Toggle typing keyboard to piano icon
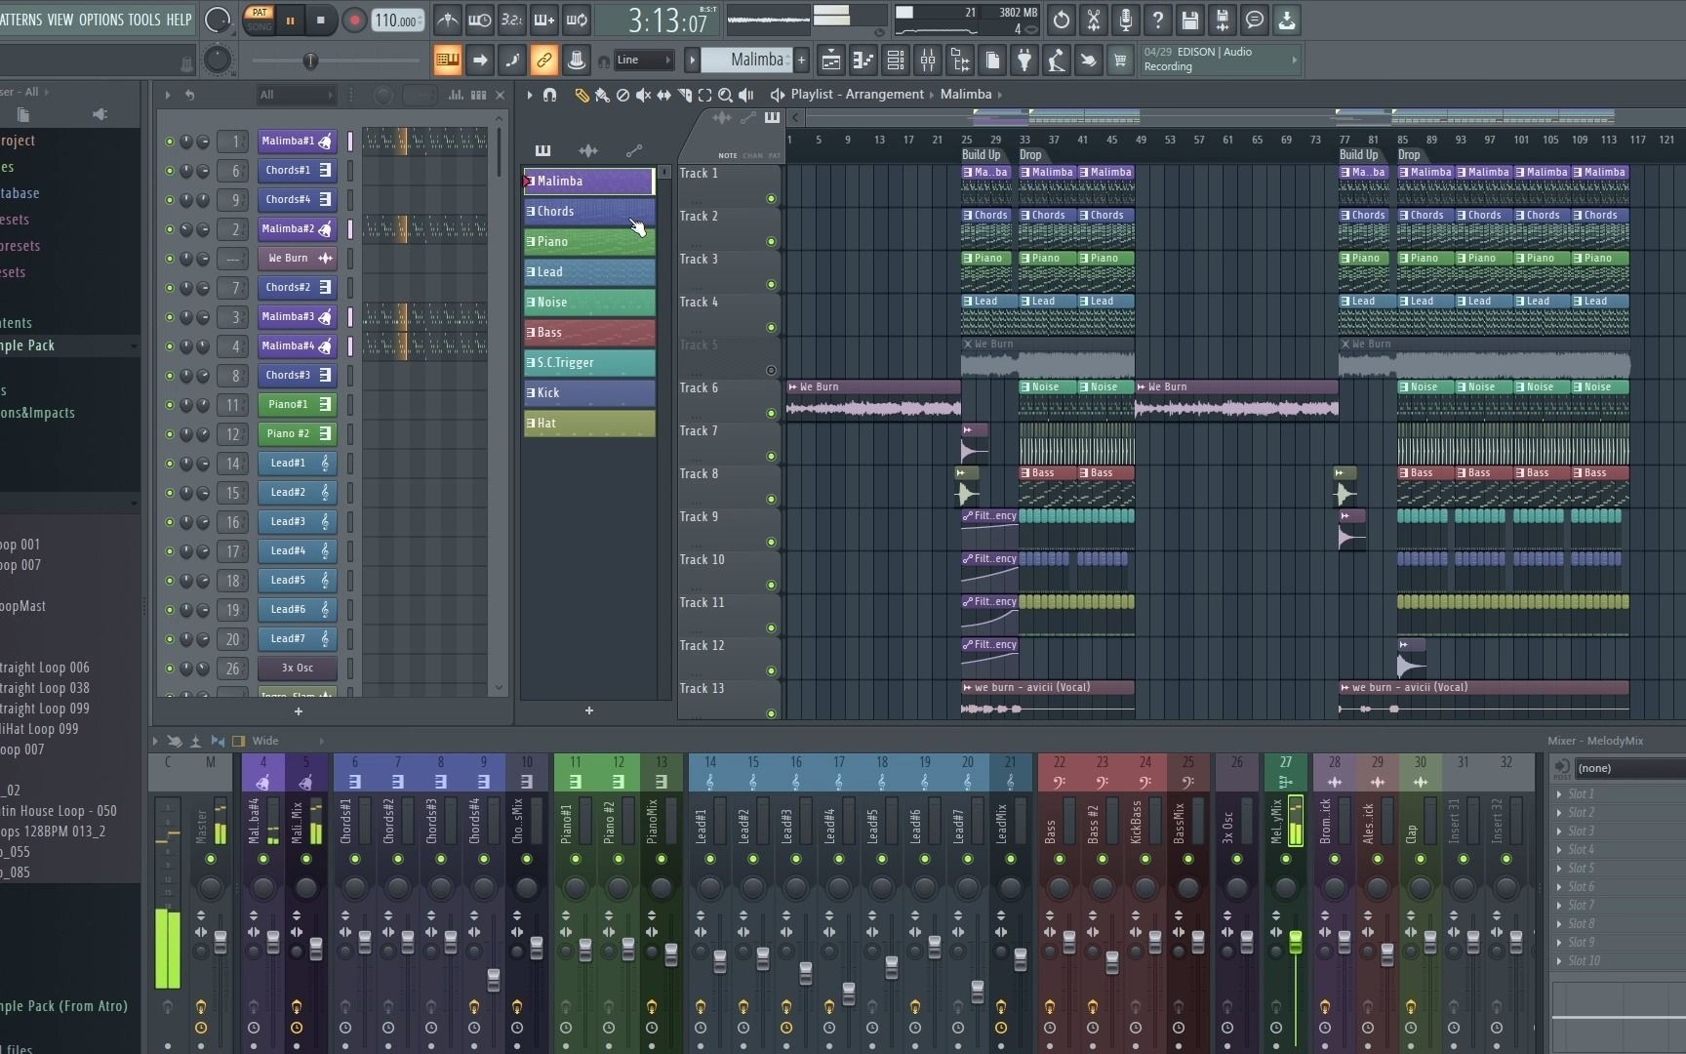This screenshot has height=1054, width=1686. click(x=448, y=61)
